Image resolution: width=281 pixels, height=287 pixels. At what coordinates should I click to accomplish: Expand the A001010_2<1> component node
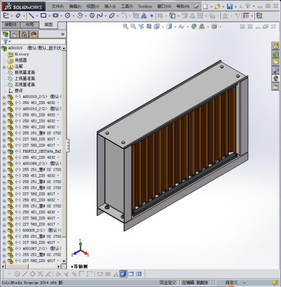(x=4, y=97)
